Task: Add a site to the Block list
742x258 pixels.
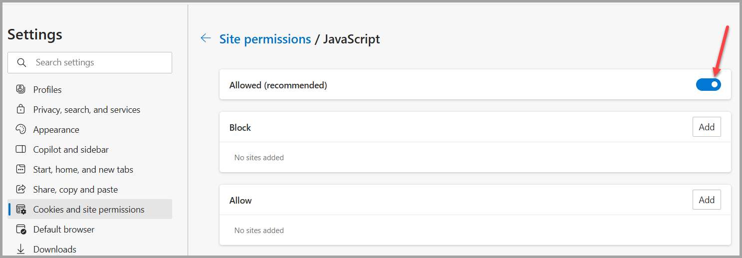Action: [706, 127]
